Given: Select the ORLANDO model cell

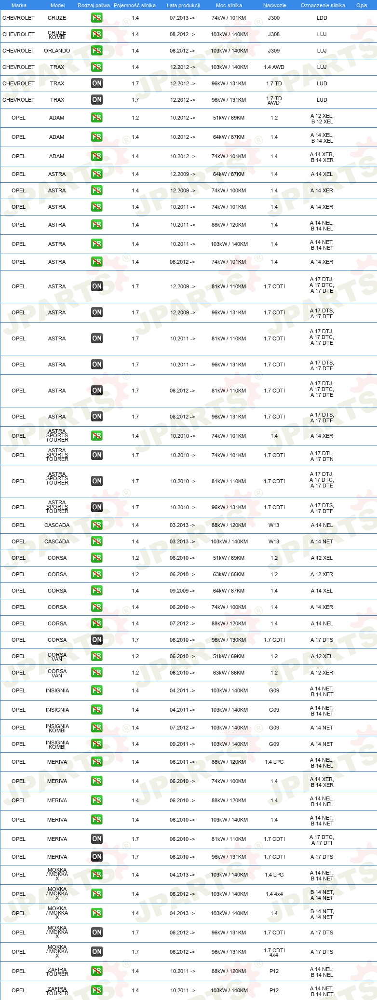Looking at the screenshot, I should coord(57,51).
